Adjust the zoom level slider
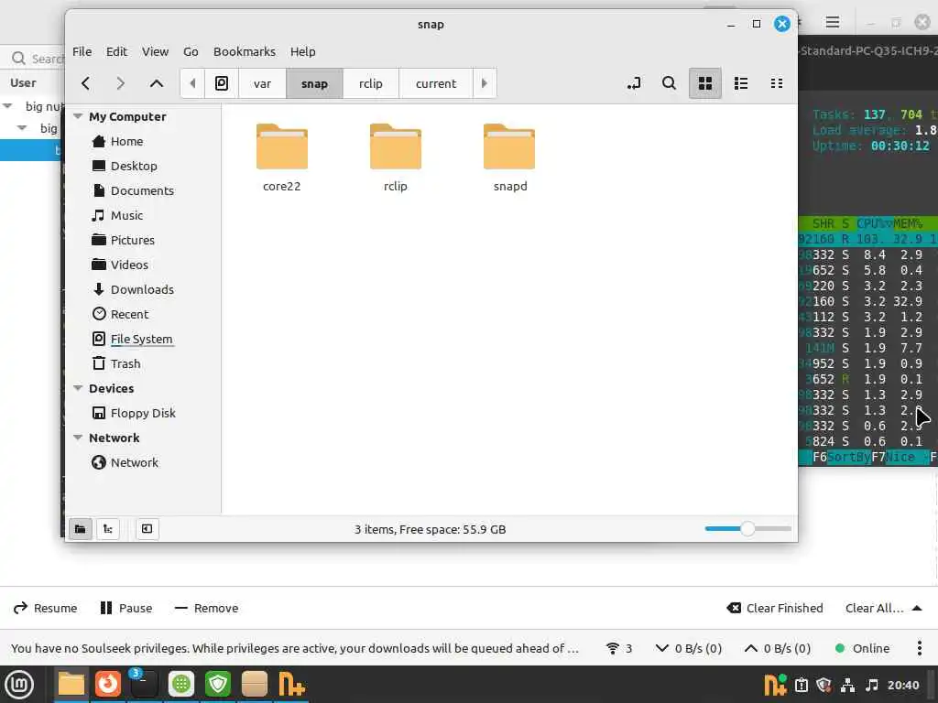The image size is (938, 703). pyautogui.click(x=747, y=529)
